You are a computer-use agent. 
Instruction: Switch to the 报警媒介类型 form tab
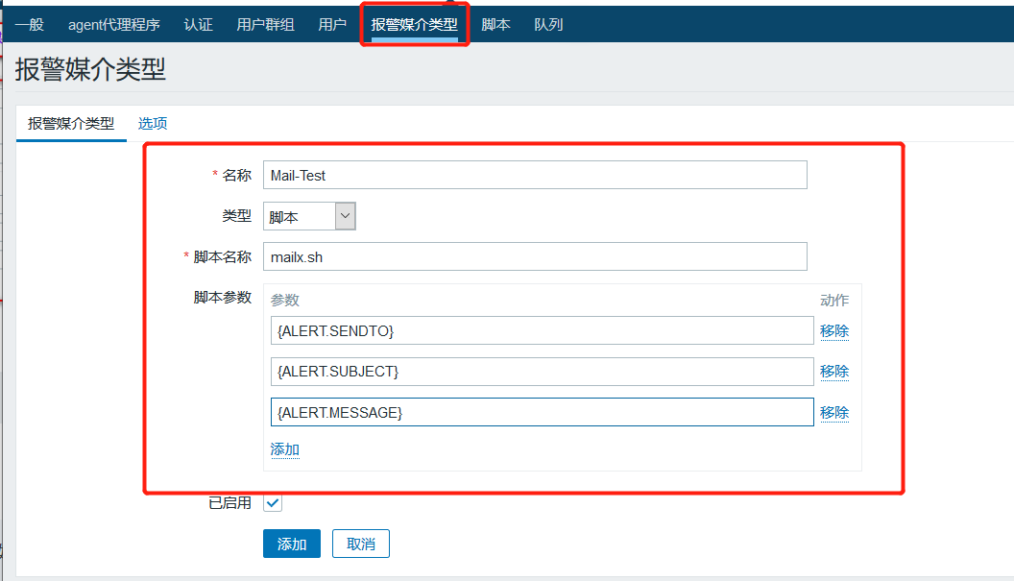71,124
